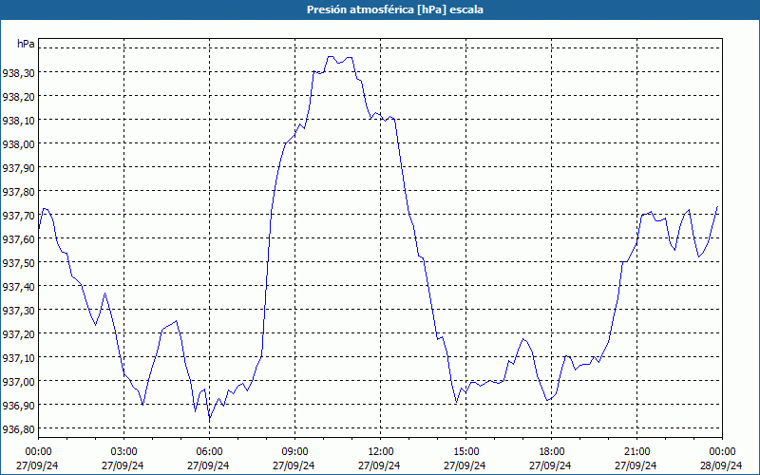Click the 06:00 time label
Viewport: 760px width, 475px height.
pos(209,452)
